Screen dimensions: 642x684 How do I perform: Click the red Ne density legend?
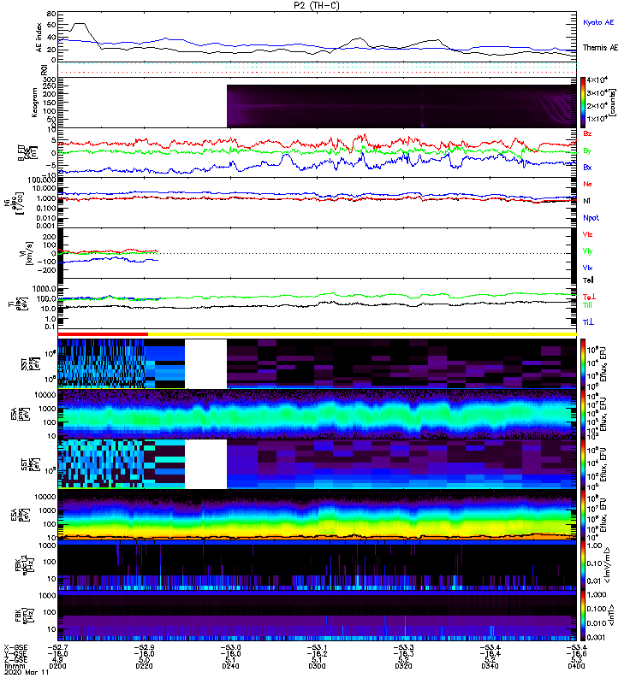pos(587,184)
